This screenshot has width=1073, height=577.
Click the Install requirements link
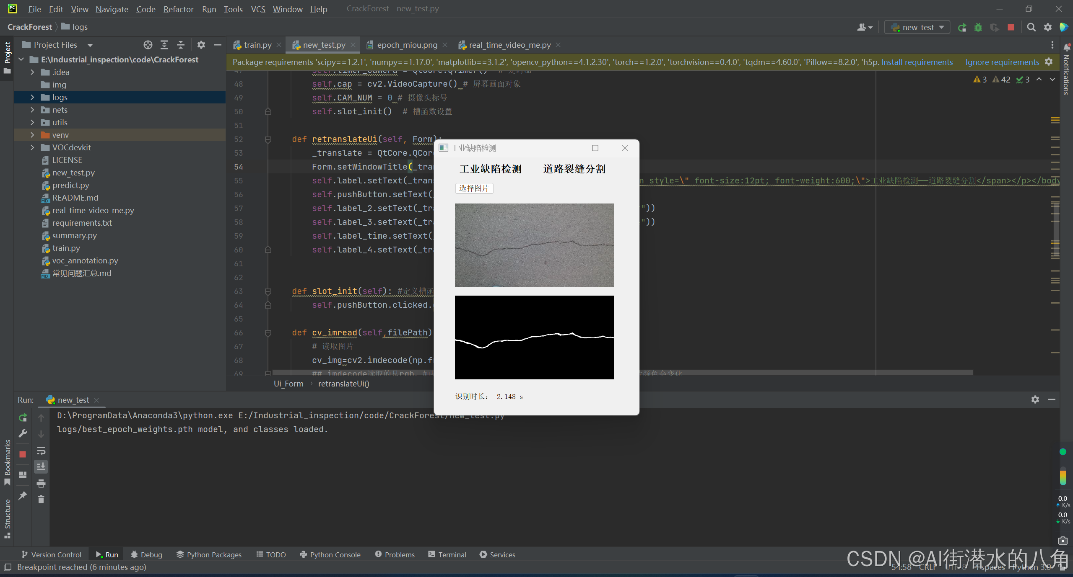click(917, 62)
